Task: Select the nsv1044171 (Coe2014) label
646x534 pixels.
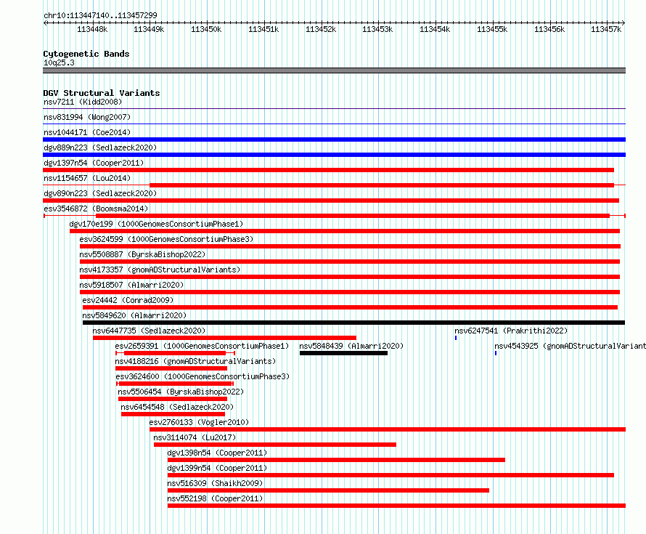Action: (x=87, y=132)
